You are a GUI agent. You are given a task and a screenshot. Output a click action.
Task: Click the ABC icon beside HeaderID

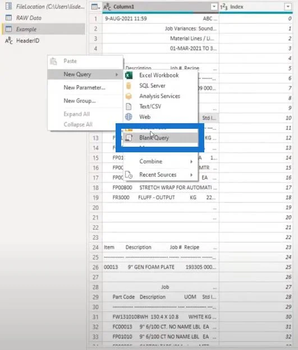[x=9, y=41]
